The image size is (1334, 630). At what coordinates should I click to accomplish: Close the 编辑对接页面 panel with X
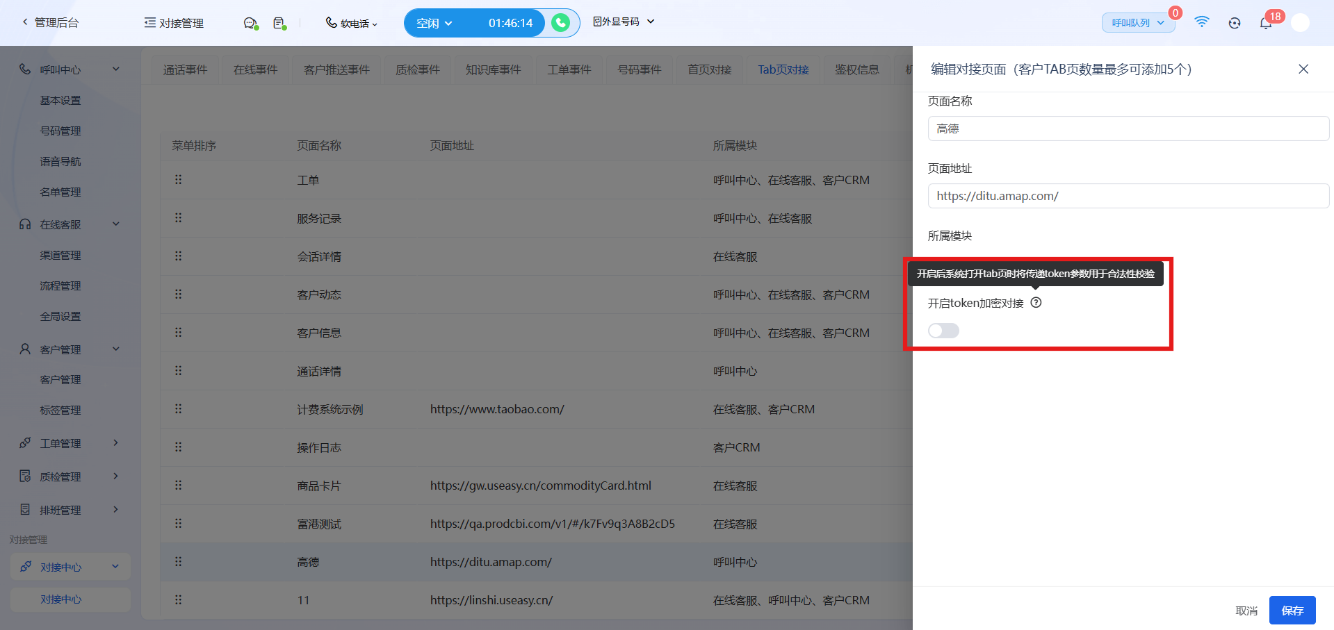click(x=1303, y=69)
